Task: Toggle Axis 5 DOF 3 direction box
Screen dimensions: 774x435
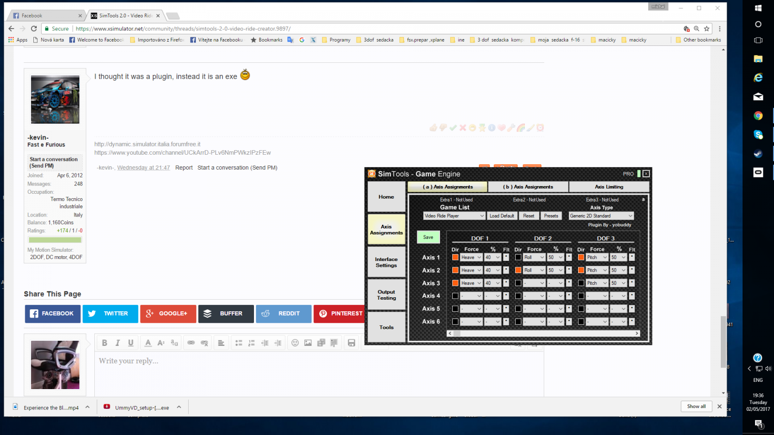Action: [581, 308]
